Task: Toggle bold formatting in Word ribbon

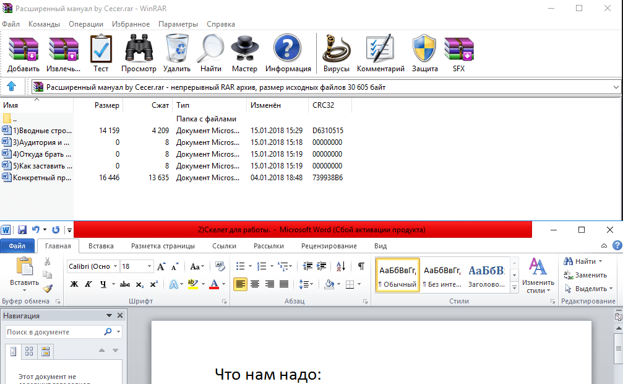Action: click(74, 284)
